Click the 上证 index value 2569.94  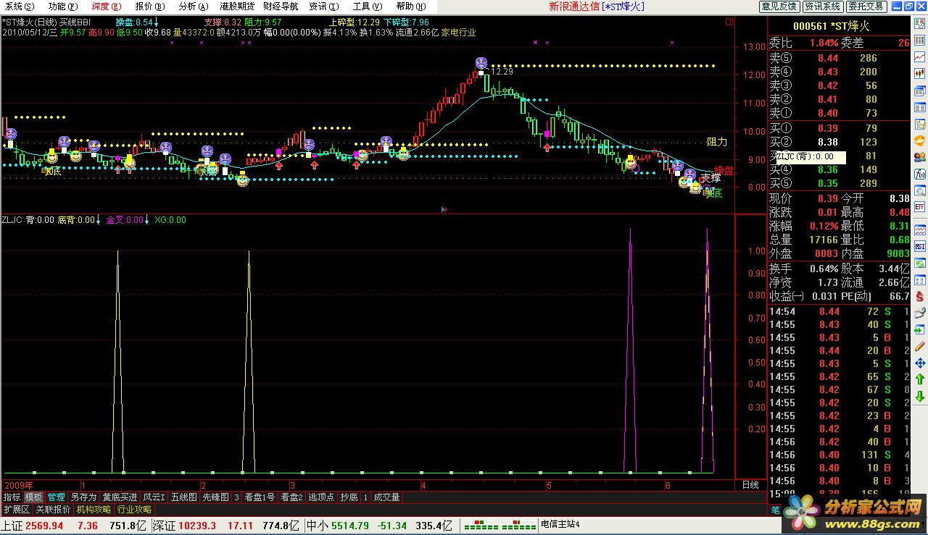[x=44, y=526]
